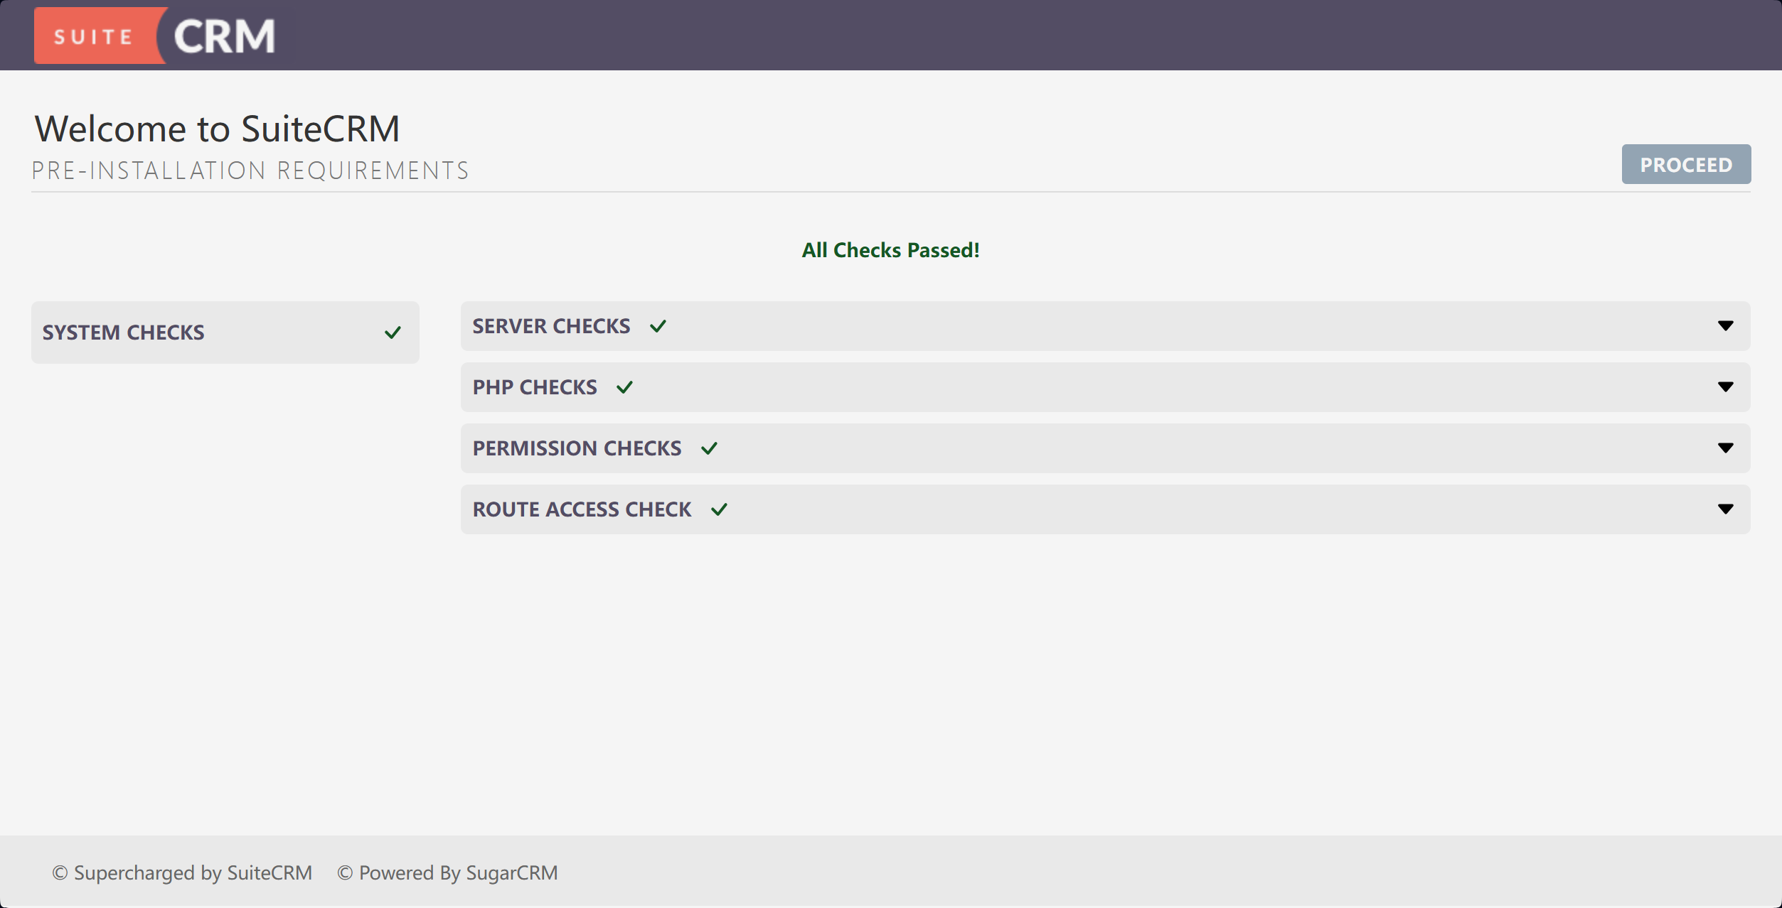1782x908 pixels.
Task: Expand PHP Checks with the arrow
Action: click(1725, 387)
